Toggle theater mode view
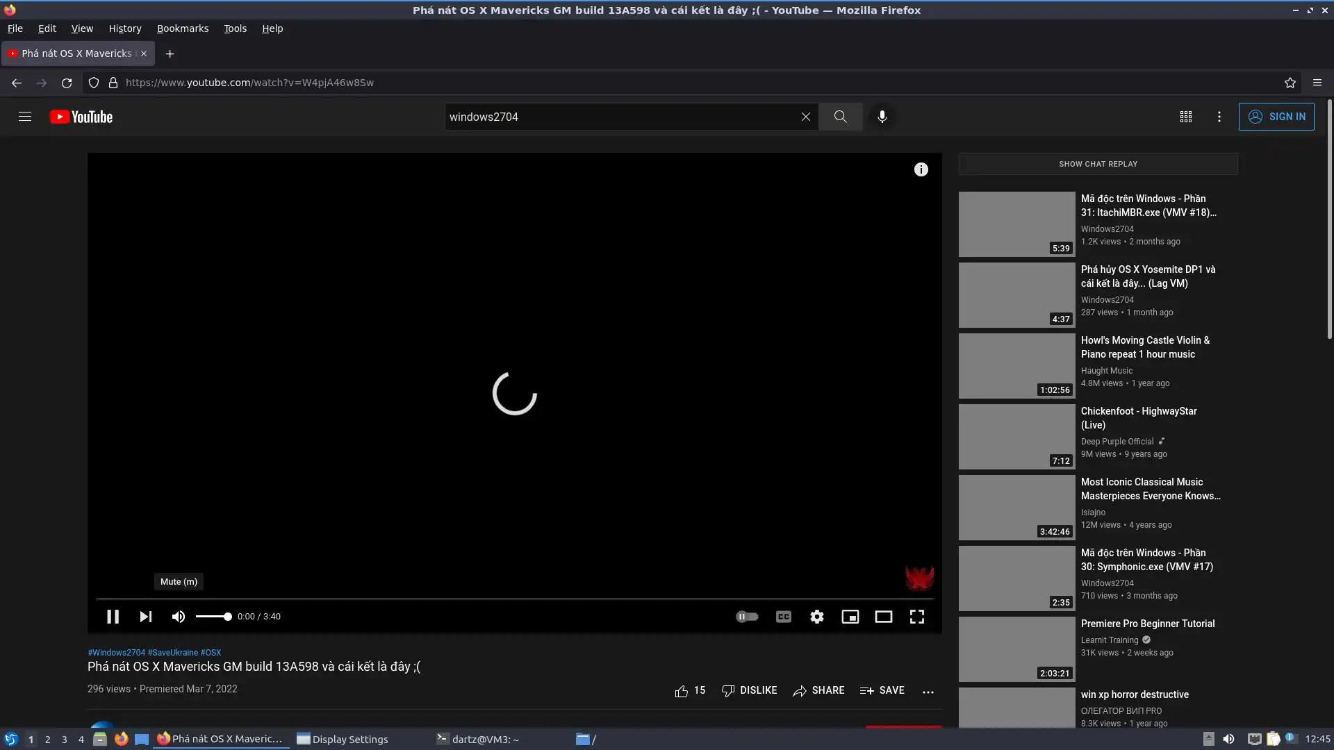Image resolution: width=1334 pixels, height=750 pixels. (x=884, y=617)
